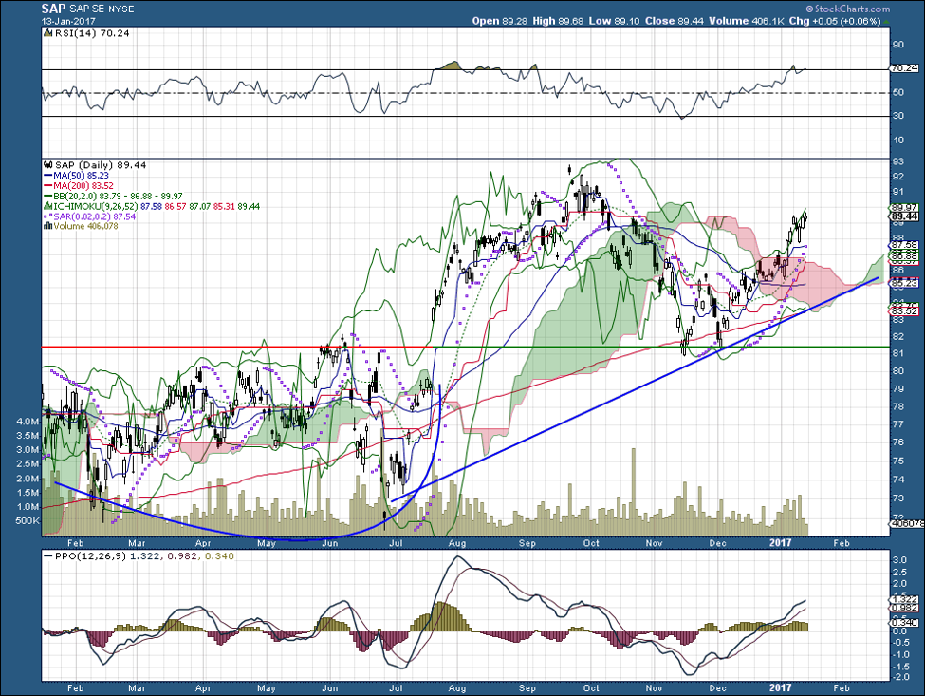
Task: Click the 'MA(50) 85.23' legend entry
Action: pyautogui.click(x=81, y=176)
